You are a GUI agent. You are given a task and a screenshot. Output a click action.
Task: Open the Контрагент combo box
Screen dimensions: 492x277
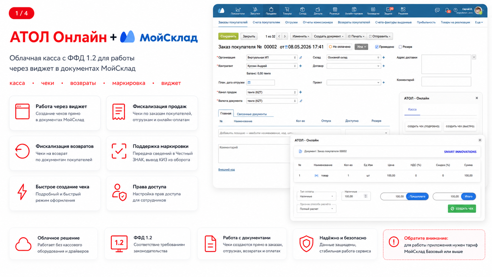(272, 66)
